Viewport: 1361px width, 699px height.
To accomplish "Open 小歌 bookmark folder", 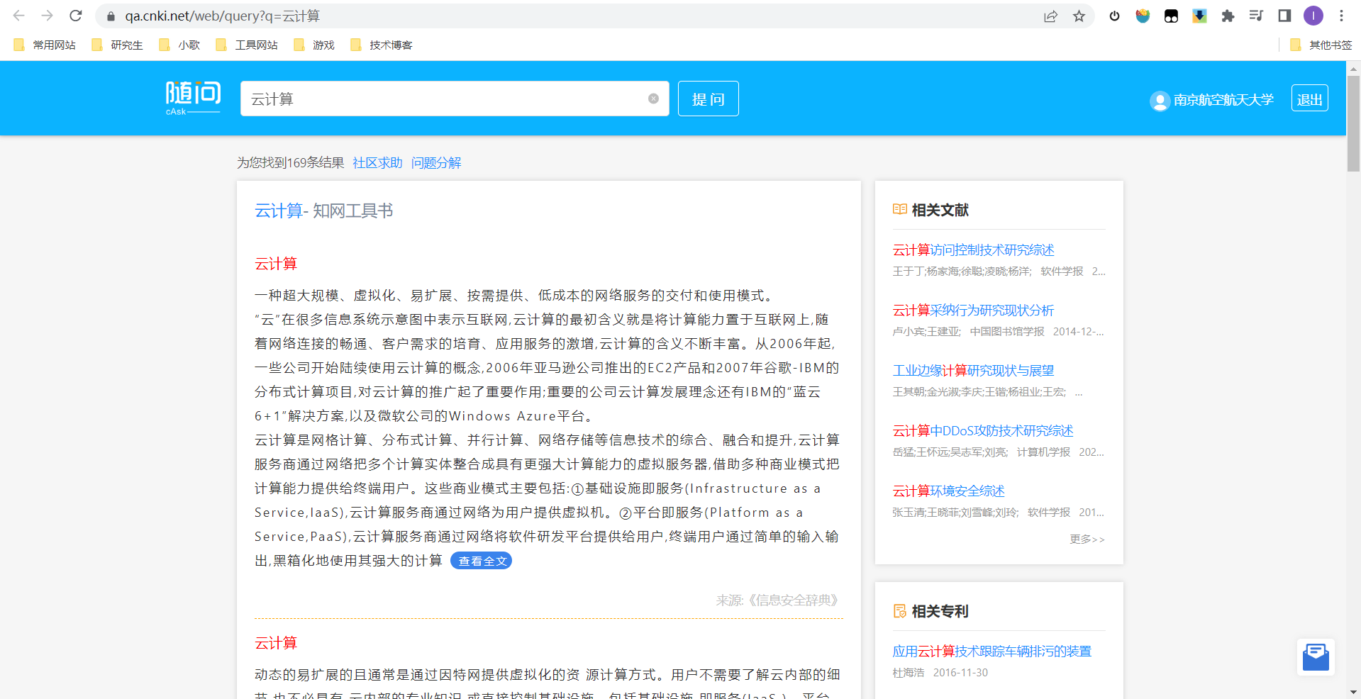I will (x=179, y=45).
